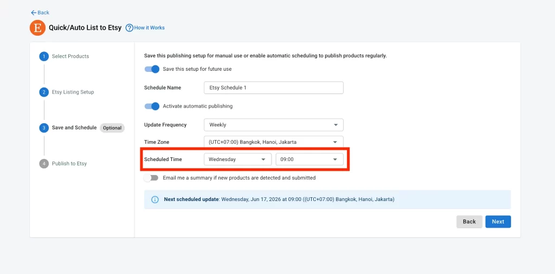Click step 1 circle icon
The image size is (555, 274).
pos(44,56)
